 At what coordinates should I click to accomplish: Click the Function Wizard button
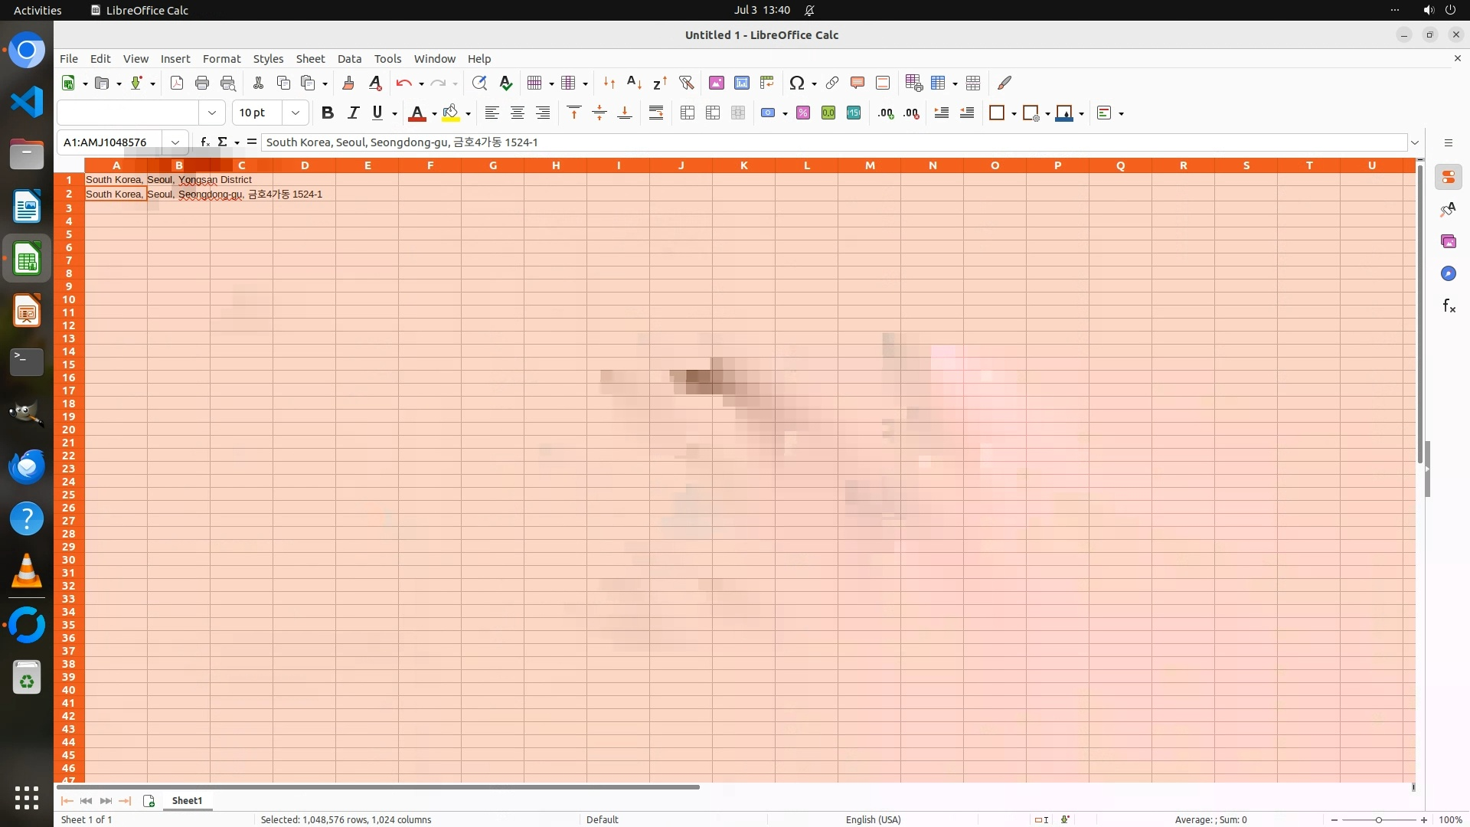pyautogui.click(x=204, y=142)
